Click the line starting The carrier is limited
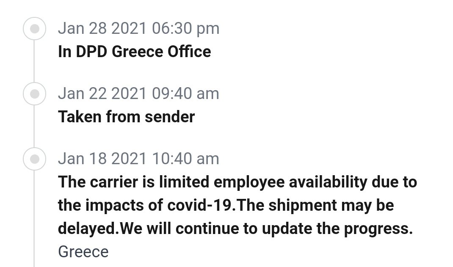Screen dimensions: 453x267 238,182
